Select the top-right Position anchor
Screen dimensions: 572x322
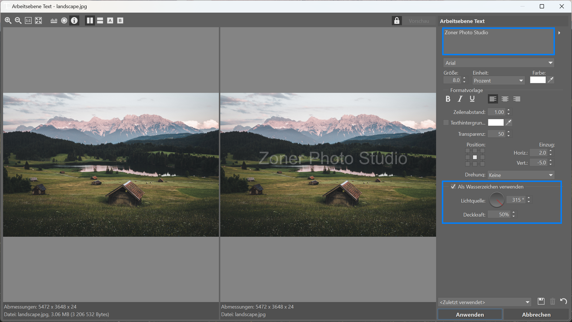point(482,151)
